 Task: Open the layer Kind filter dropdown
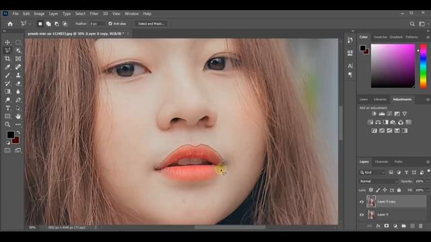coord(372,172)
